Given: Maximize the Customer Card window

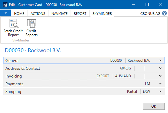Looking at the screenshot, I should tap(147, 4).
